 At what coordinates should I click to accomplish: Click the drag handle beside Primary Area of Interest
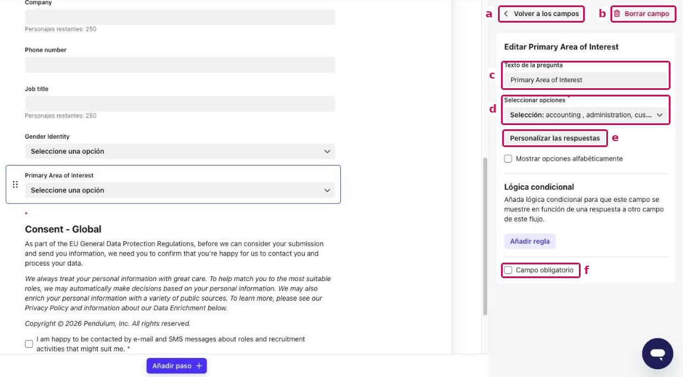[x=15, y=185]
